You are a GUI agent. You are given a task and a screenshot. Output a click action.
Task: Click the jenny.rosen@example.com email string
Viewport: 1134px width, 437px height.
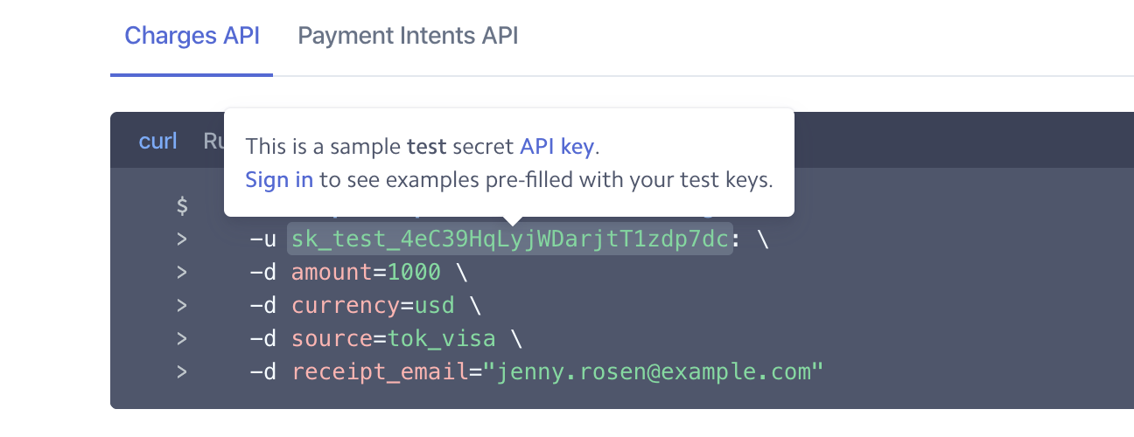pyautogui.click(x=660, y=372)
